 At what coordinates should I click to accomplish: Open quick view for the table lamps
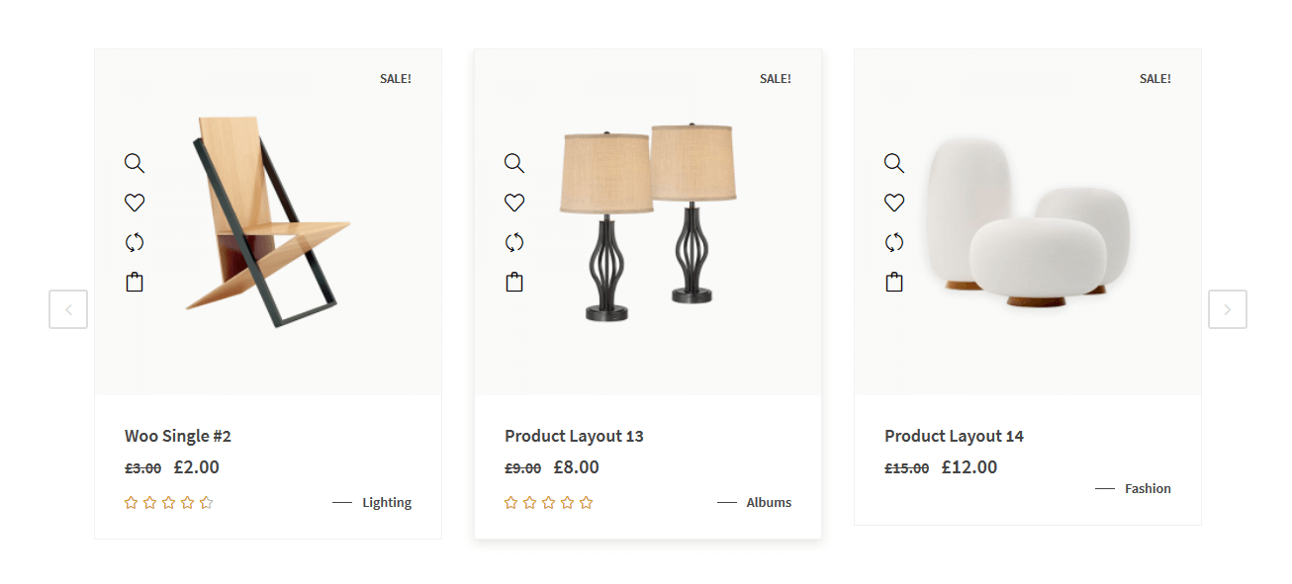(514, 163)
